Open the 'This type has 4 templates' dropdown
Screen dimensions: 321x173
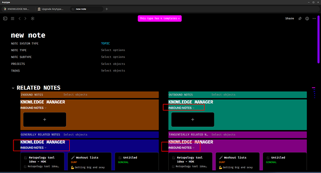[x=160, y=19]
